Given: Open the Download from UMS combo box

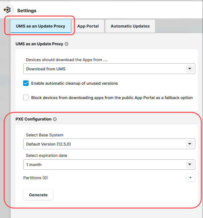Looking at the screenshot, I should click(104, 69).
